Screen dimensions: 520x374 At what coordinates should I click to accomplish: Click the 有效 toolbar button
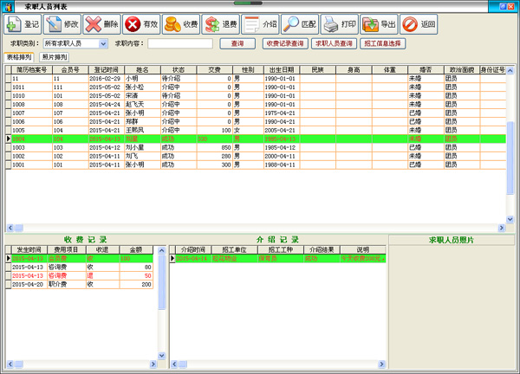141,24
